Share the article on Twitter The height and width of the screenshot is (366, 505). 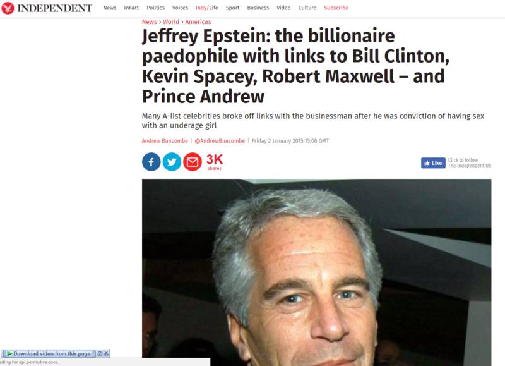[x=172, y=162]
